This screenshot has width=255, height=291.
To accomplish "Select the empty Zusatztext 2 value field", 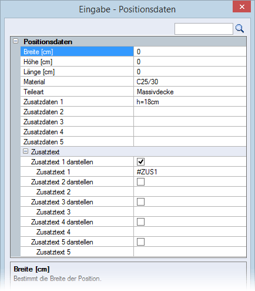I will (190, 192).
